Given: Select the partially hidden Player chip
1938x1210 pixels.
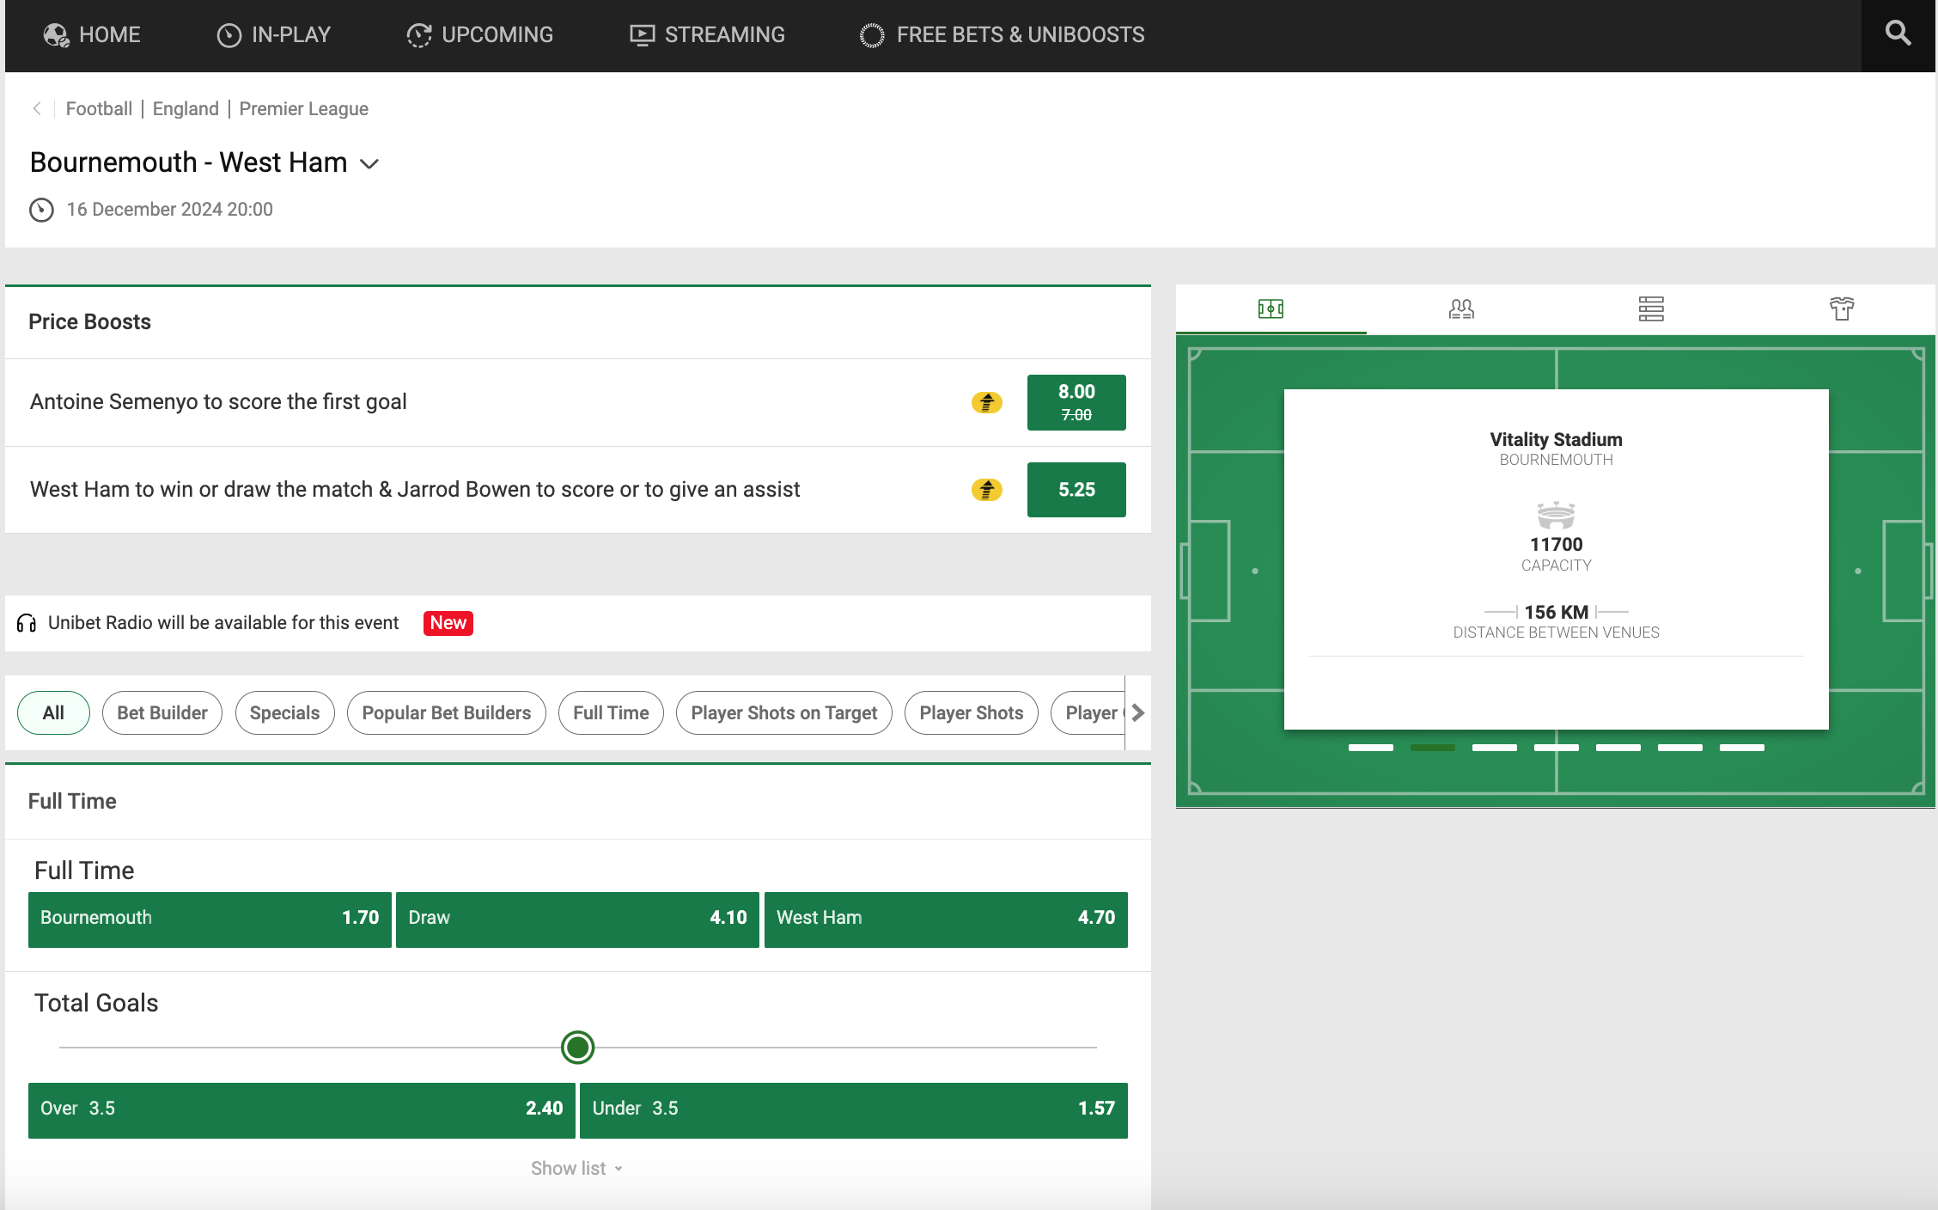Looking at the screenshot, I should tap(1088, 712).
